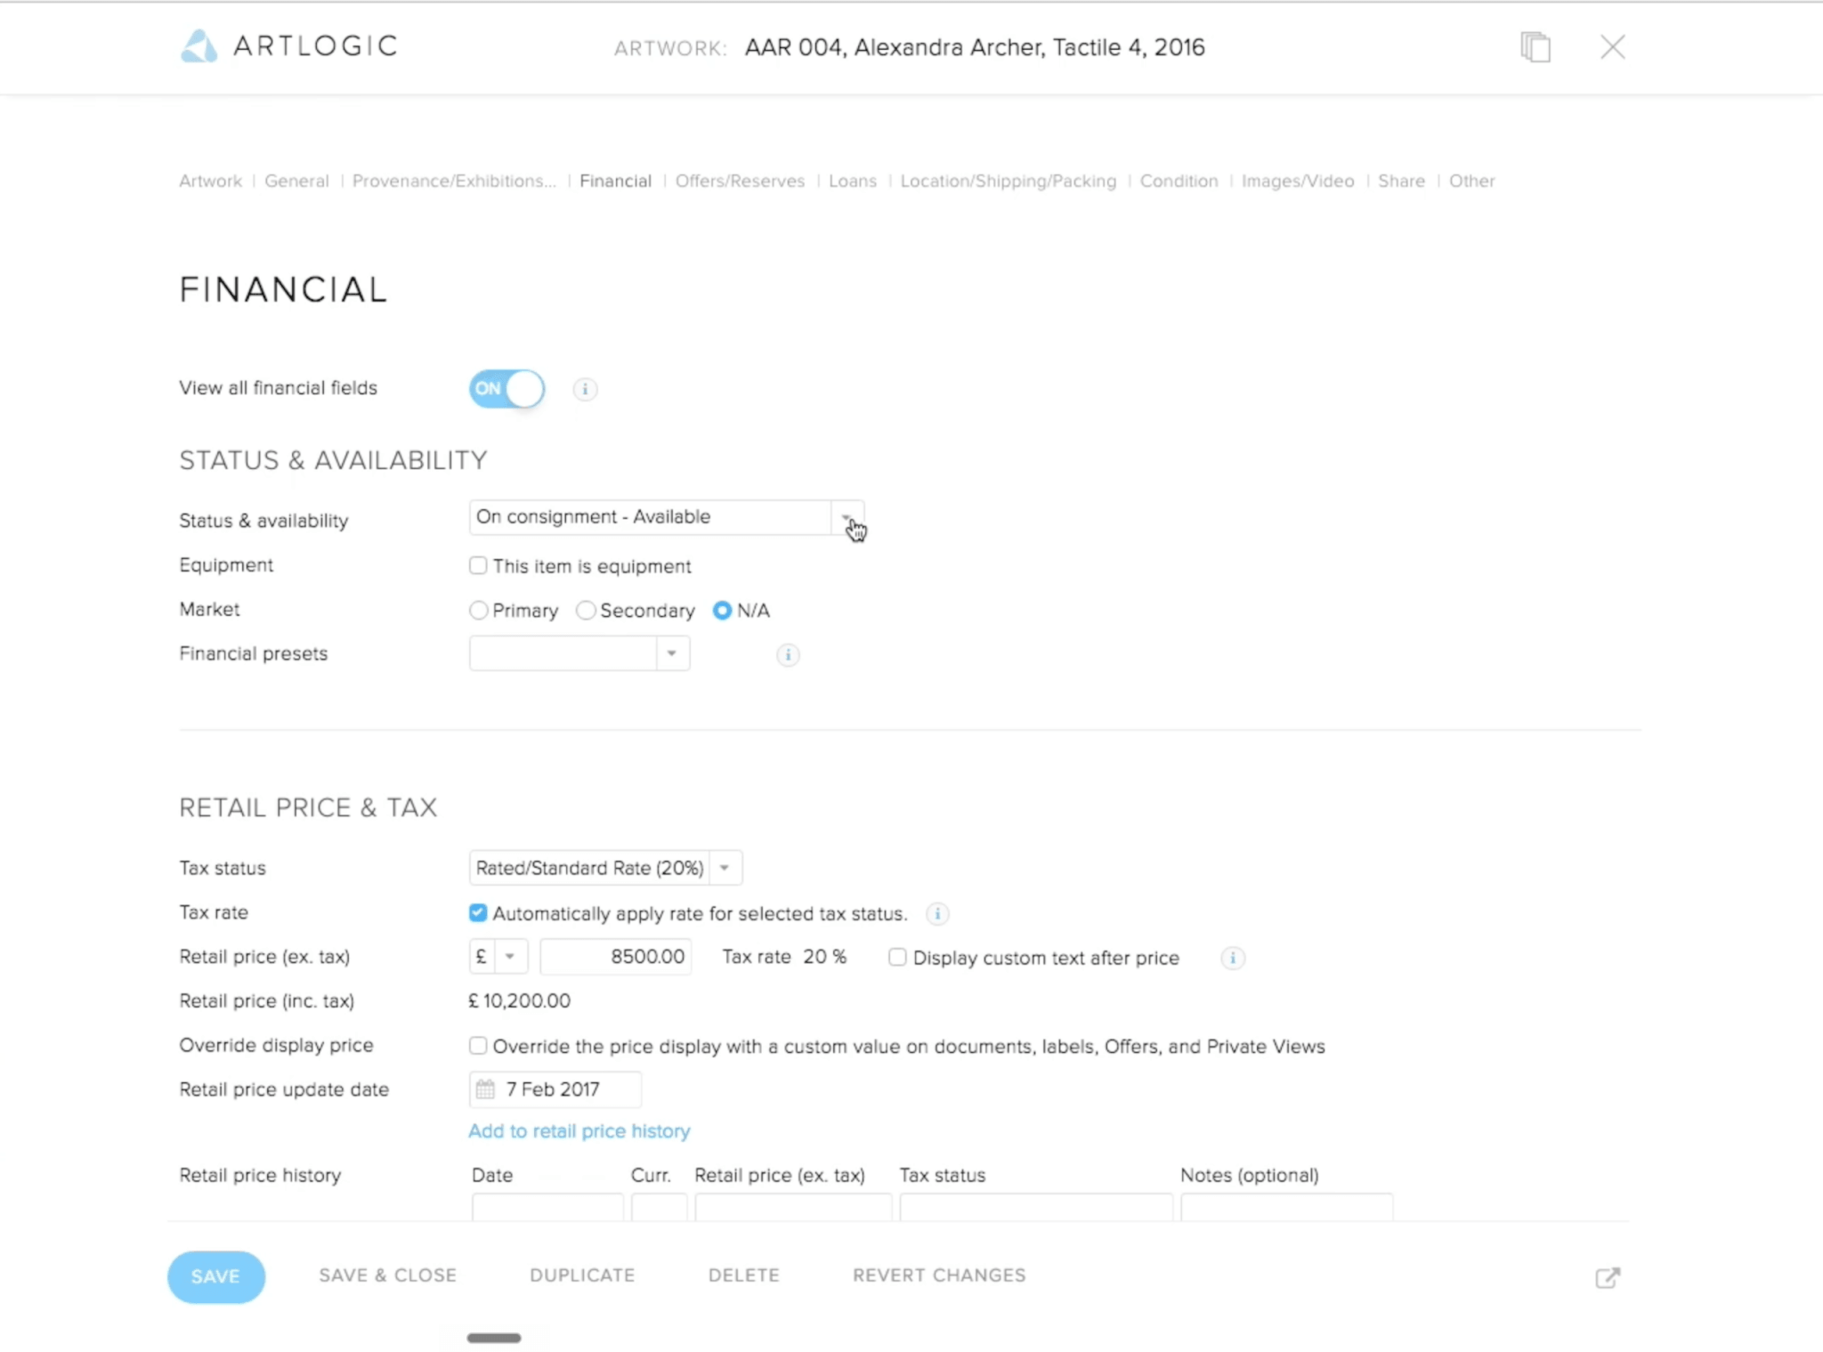
Task: Switch to Offers/Reserves tab
Action: pyautogui.click(x=740, y=182)
